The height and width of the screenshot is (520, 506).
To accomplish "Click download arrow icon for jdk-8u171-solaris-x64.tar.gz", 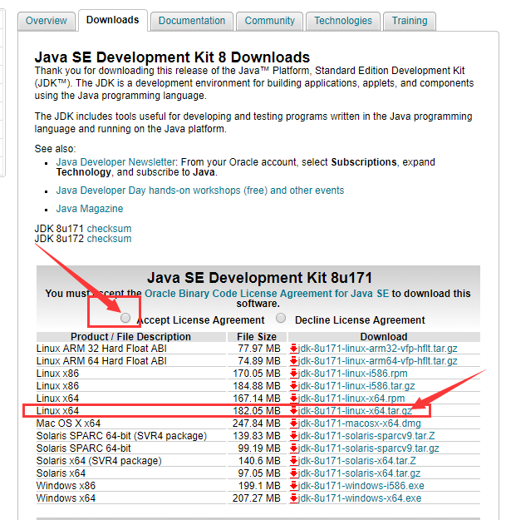I will click(293, 473).
